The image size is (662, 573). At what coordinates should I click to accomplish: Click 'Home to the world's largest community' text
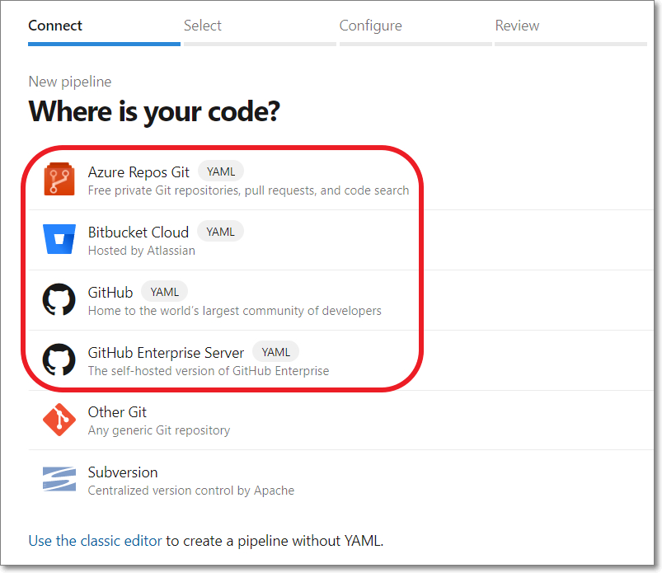pyautogui.click(x=234, y=311)
